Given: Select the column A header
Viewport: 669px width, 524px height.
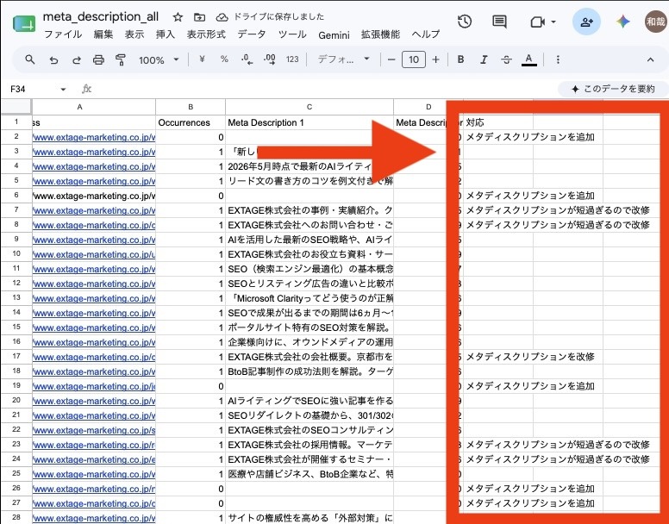Looking at the screenshot, I should 94,107.
